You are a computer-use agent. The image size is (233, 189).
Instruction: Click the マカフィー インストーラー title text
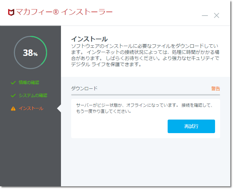(x=64, y=12)
